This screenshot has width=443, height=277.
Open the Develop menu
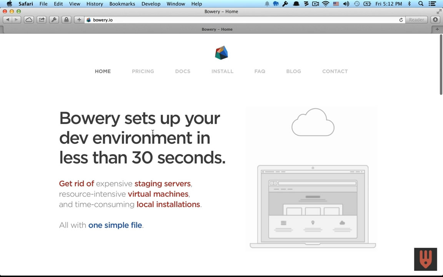(x=151, y=4)
